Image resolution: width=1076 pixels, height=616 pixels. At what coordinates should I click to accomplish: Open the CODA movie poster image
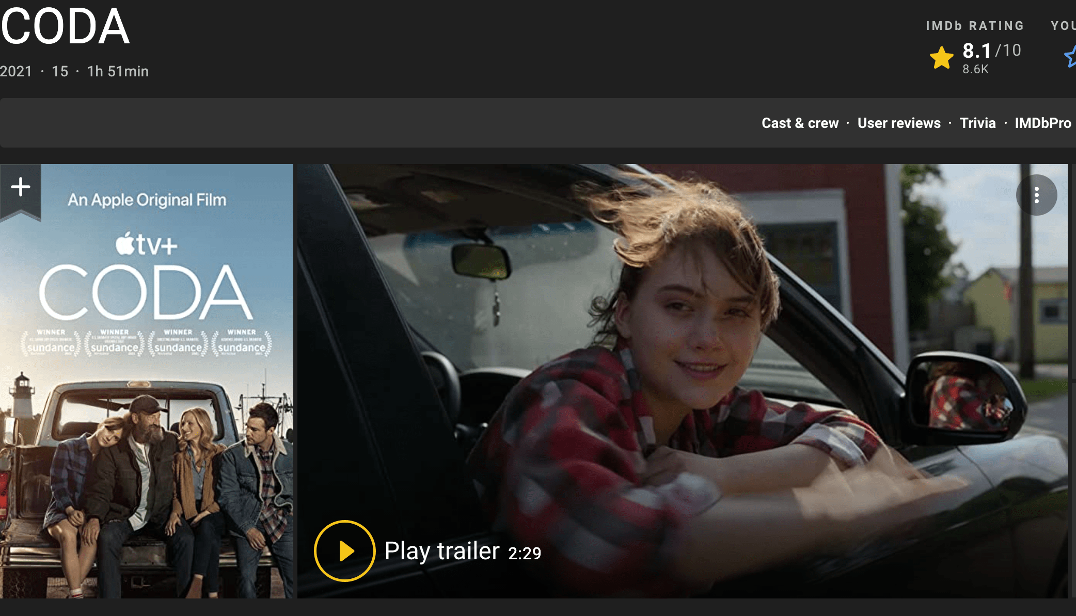[x=147, y=381]
